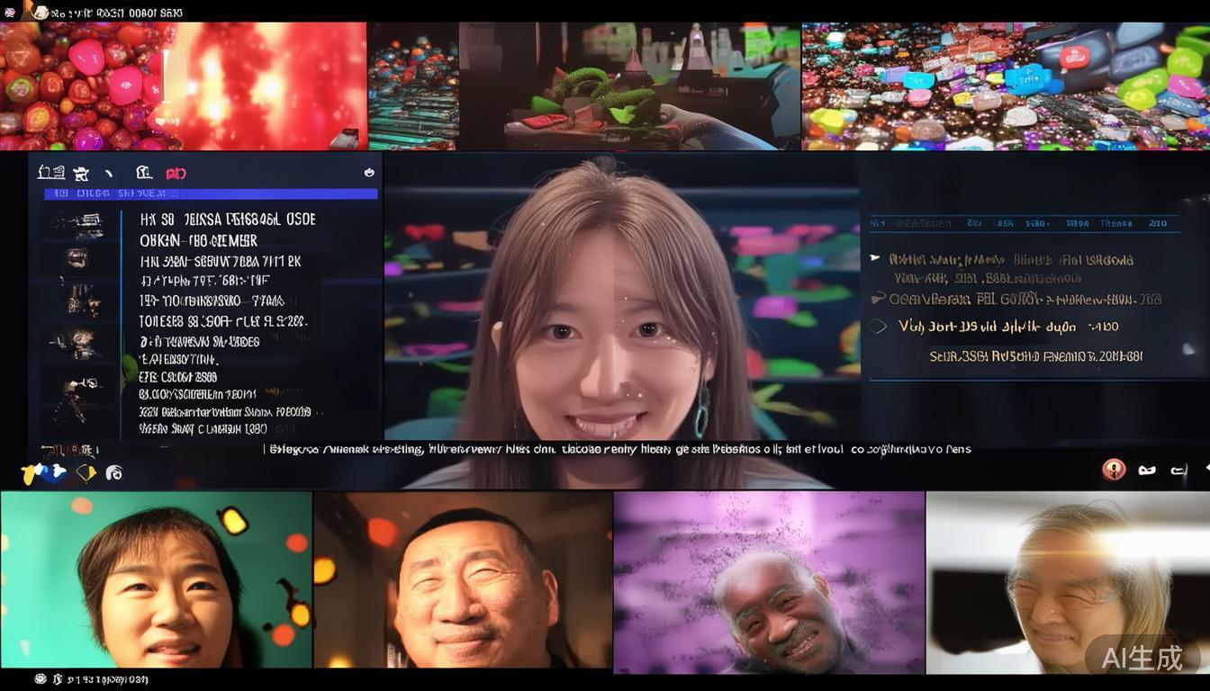Viewport: 1210px width, 691px height.
Task: Open the camera-lens icon in the bottom-left dock
Action: 114,472
